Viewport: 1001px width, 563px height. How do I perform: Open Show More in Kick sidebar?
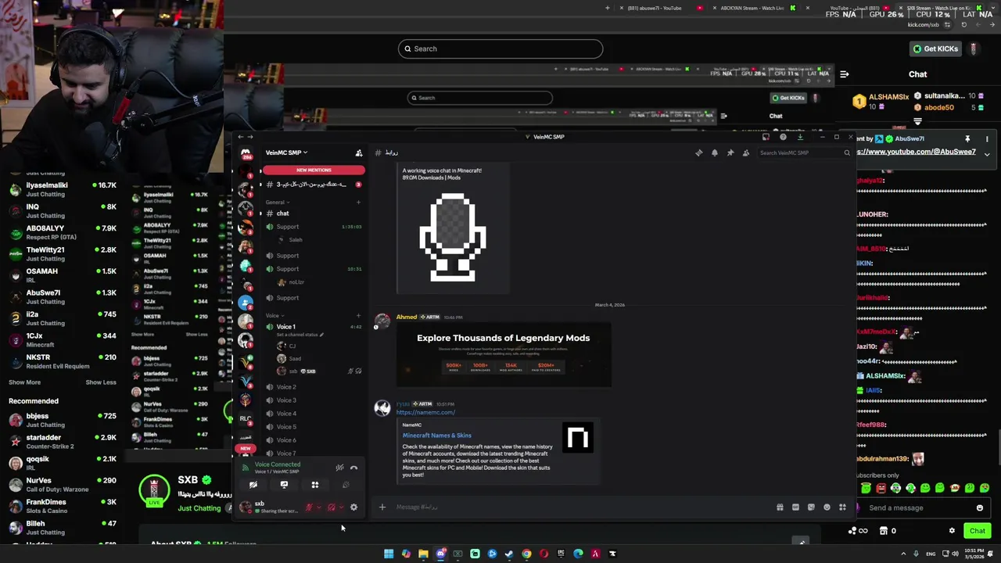click(24, 382)
